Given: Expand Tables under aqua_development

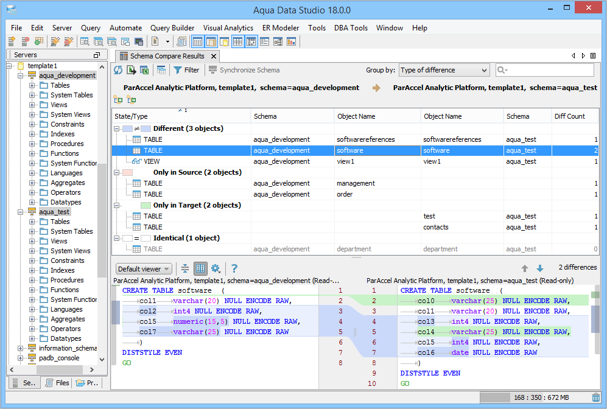Looking at the screenshot, I should coord(32,85).
